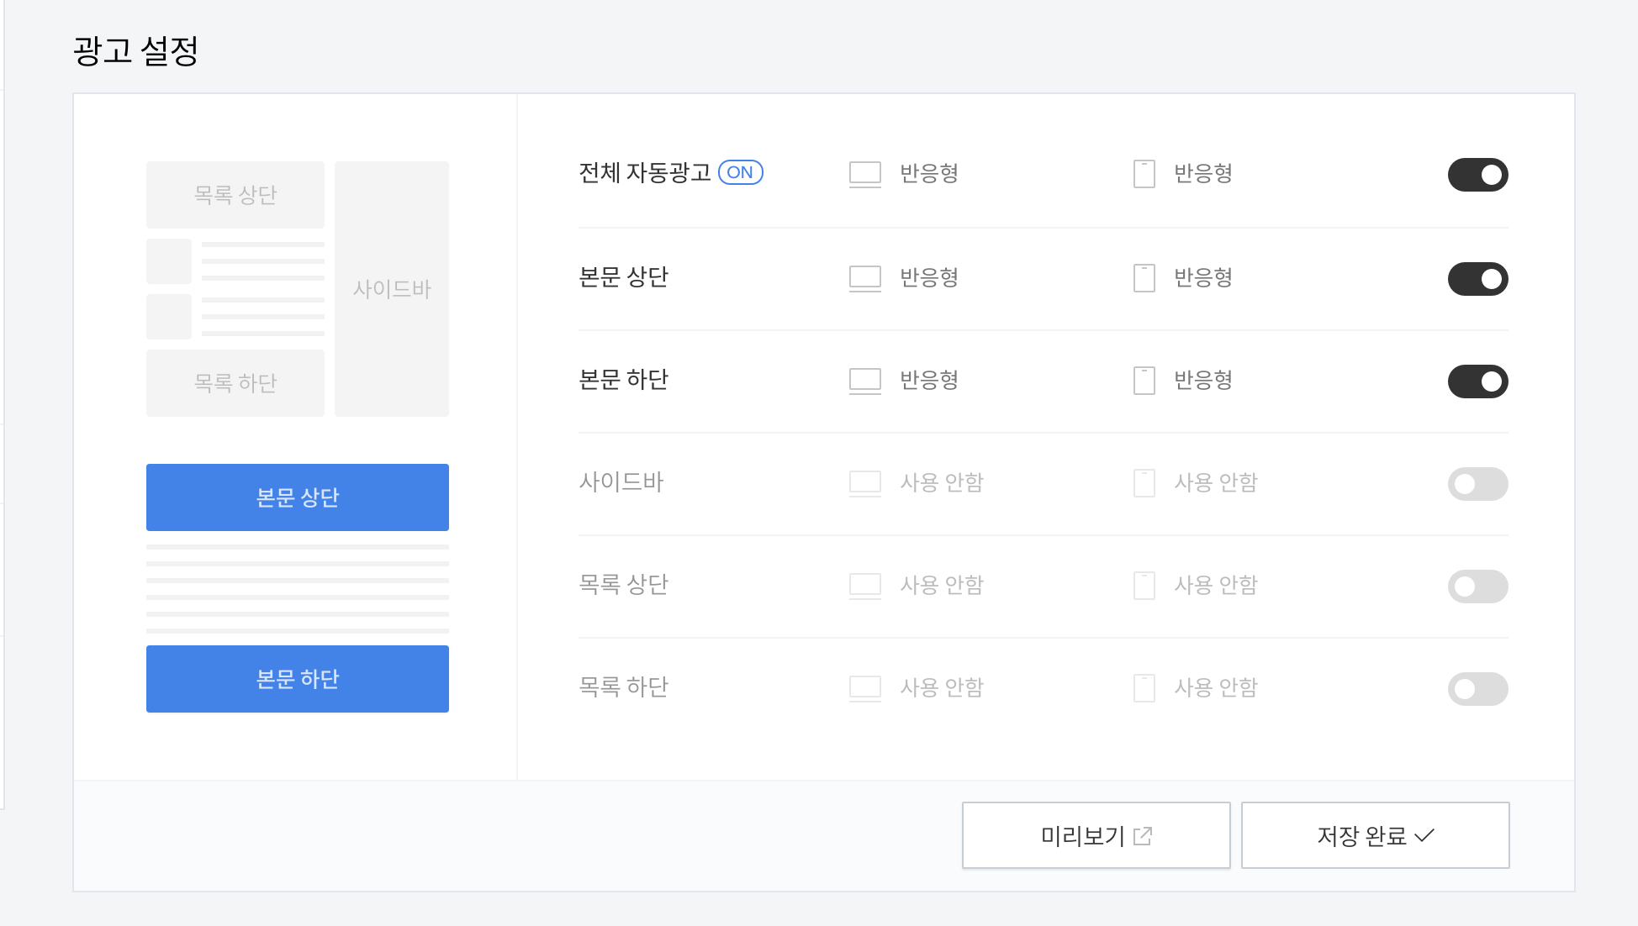Viewport: 1638px width, 926px height.
Task: Open the 미리보기 preview button
Action: pyautogui.click(x=1096, y=835)
